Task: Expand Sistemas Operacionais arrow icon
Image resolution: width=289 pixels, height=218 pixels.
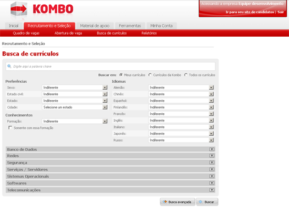Action: pyautogui.click(x=212, y=176)
